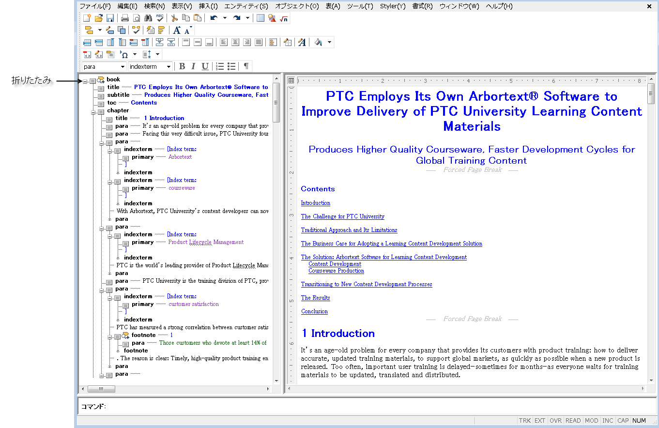Click the insert markup tag icon
The height and width of the screenshot is (428, 659).
(89, 30)
